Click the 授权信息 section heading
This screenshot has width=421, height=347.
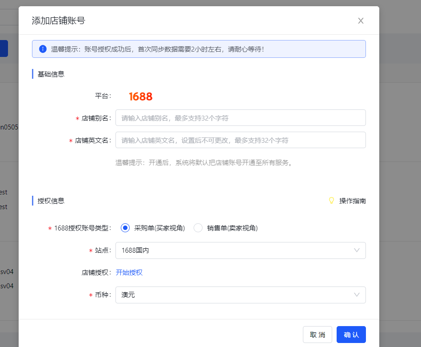tap(51, 201)
